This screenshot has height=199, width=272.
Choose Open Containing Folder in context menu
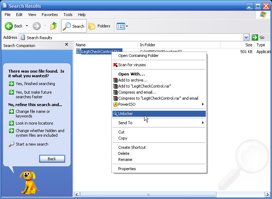click(159, 56)
